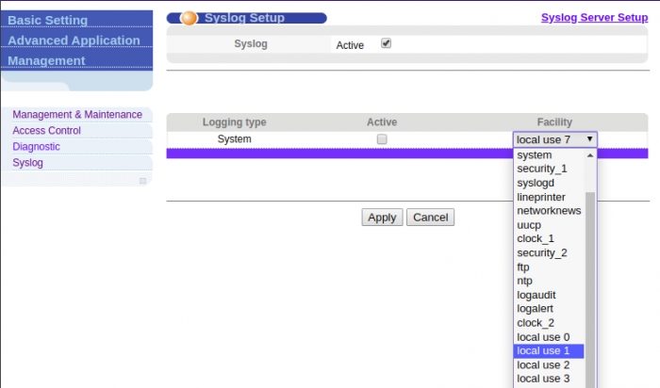The width and height of the screenshot is (660, 388).
Task: Click the small square icon below Syslog menu
Action: coord(142,181)
